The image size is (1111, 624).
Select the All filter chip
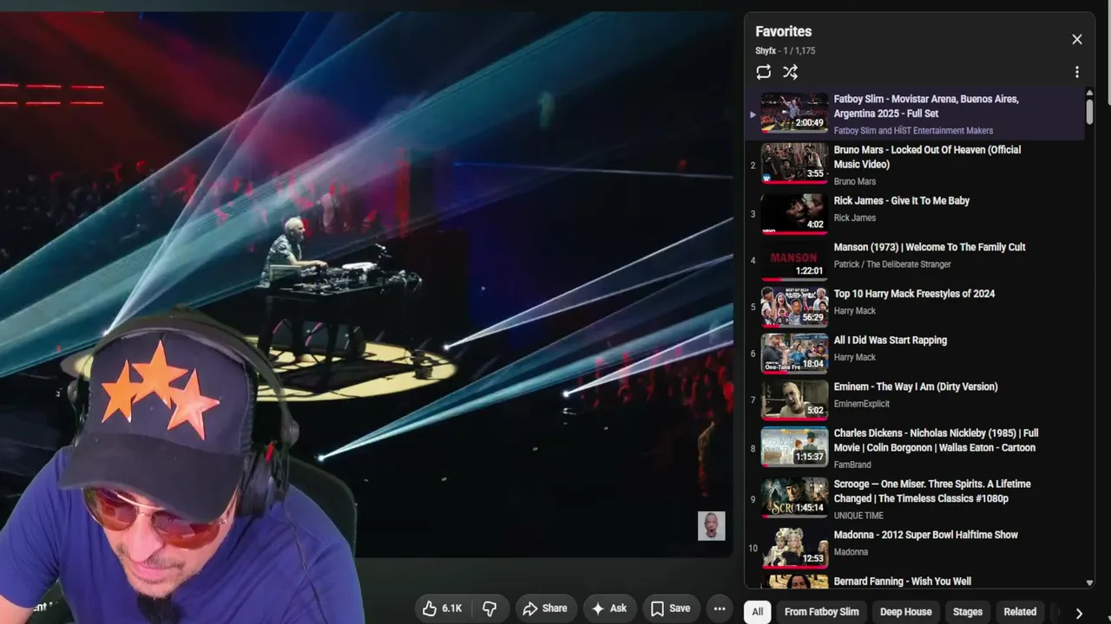pos(758,612)
